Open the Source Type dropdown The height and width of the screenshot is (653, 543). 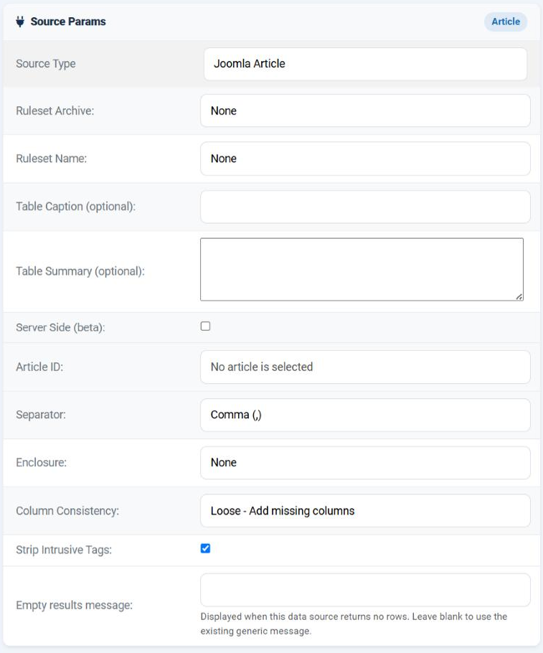(365, 64)
